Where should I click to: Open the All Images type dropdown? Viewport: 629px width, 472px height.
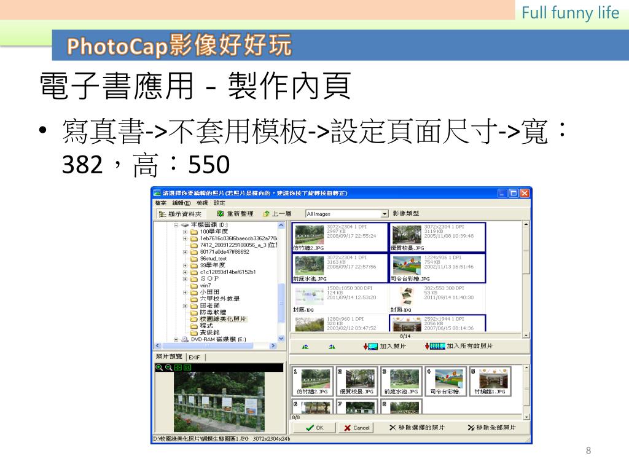click(x=385, y=214)
